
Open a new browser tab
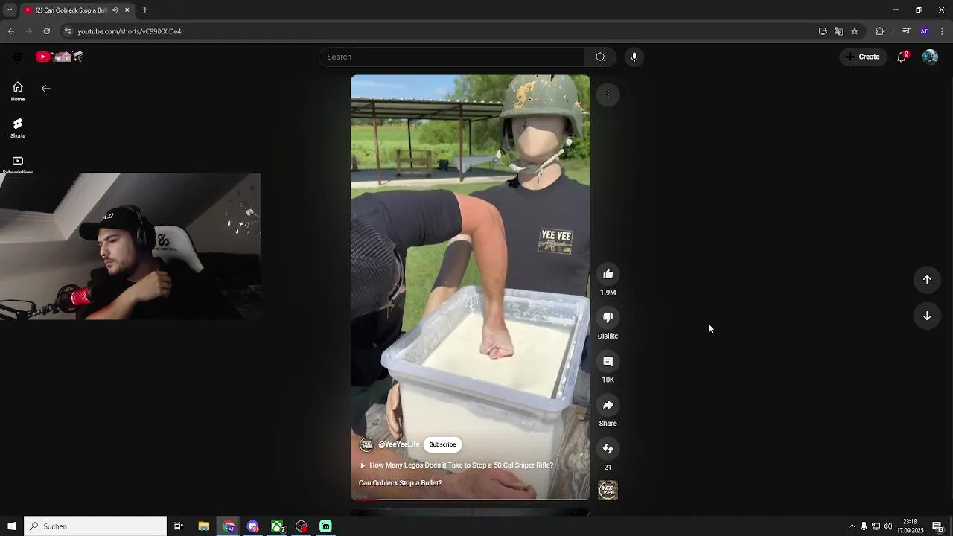(x=145, y=10)
